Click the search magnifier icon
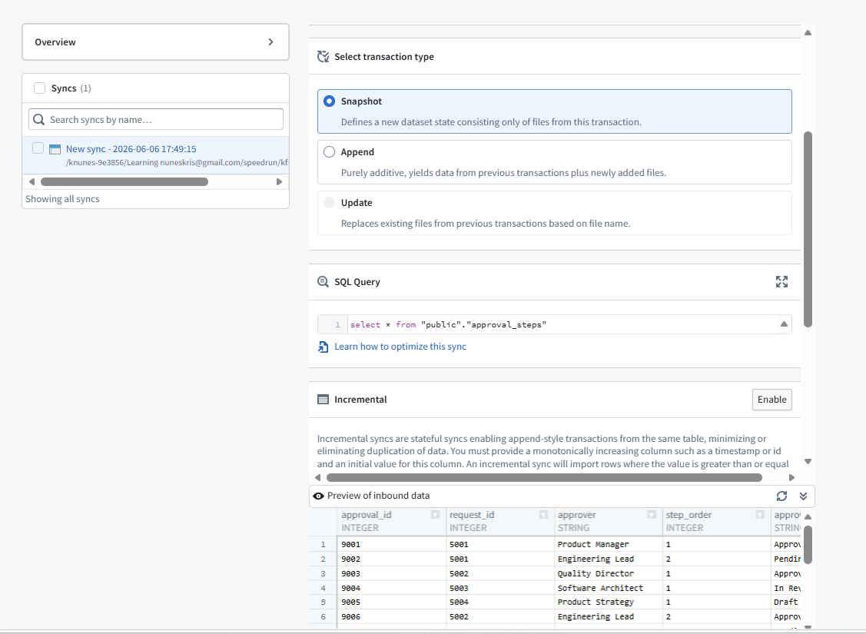 (38, 119)
